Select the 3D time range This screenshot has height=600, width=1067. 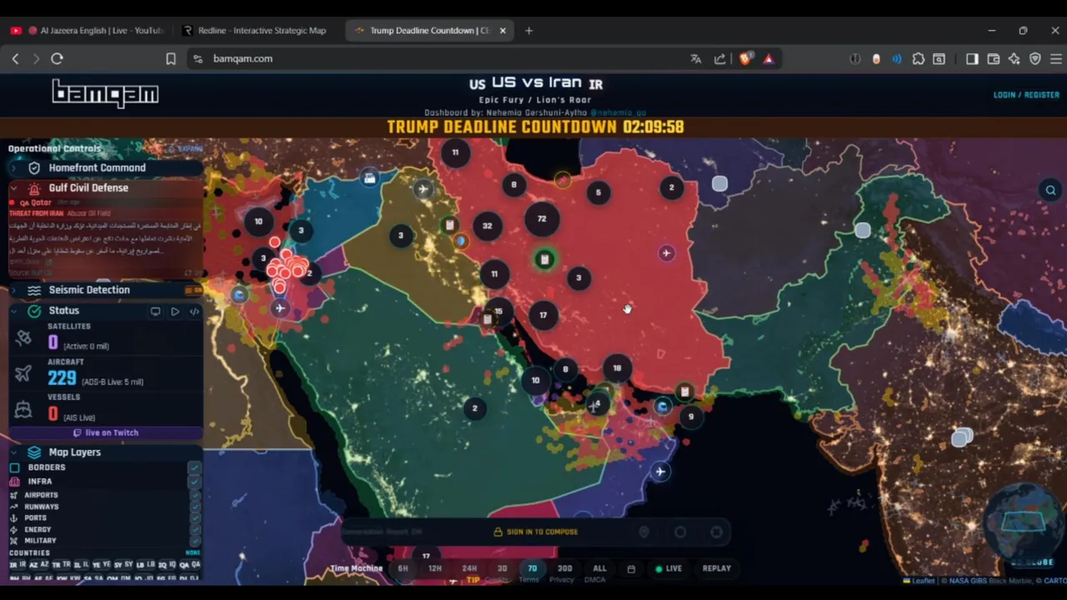pos(502,568)
